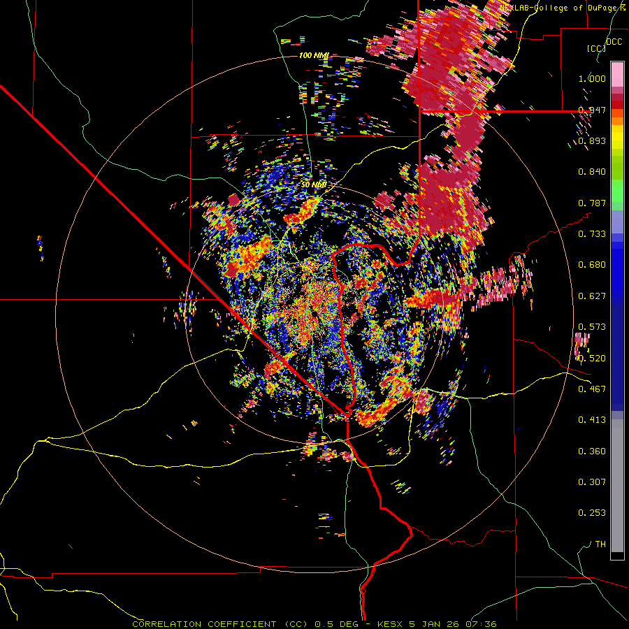The height and width of the screenshot is (629, 629).
Task: Select the 0.733 scale label
Action: tap(592, 234)
